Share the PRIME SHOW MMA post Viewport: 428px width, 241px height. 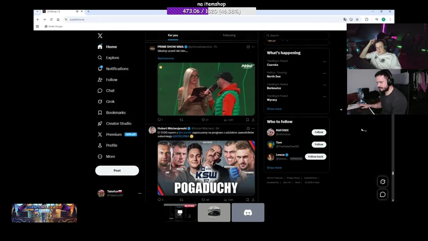tap(253, 119)
